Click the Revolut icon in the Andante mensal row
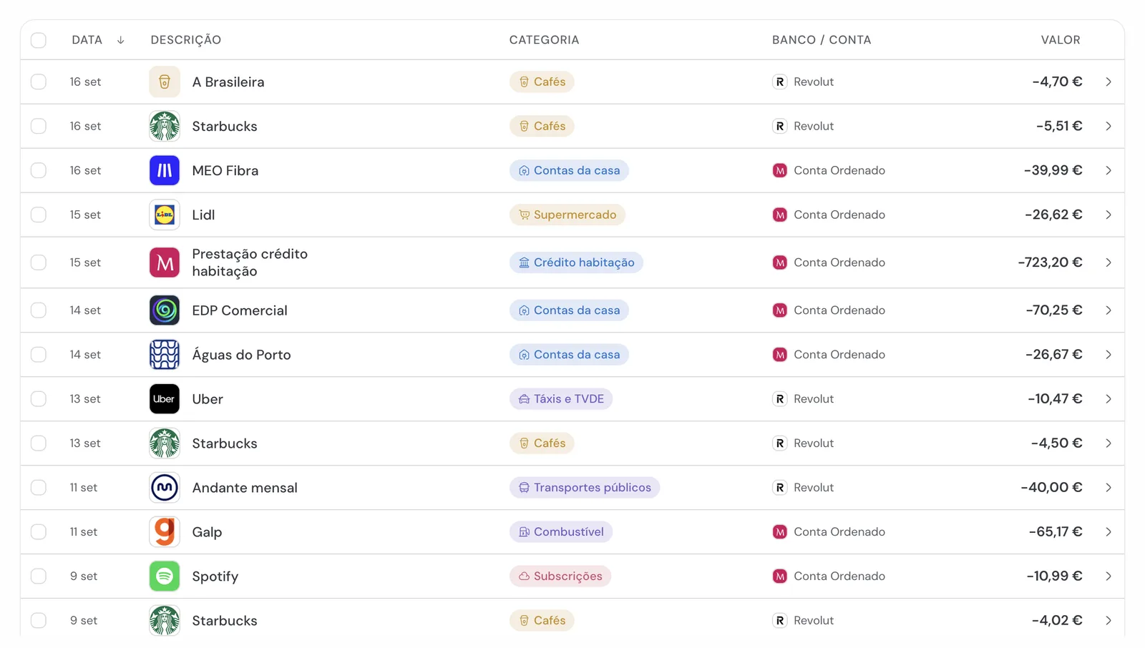Image resolution: width=1145 pixels, height=648 pixels. (x=780, y=488)
